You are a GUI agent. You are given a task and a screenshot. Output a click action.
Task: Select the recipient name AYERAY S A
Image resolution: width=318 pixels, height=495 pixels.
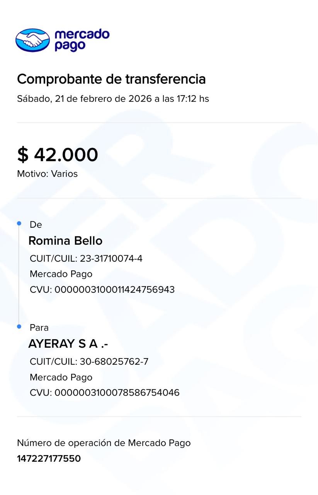pyautogui.click(x=68, y=344)
